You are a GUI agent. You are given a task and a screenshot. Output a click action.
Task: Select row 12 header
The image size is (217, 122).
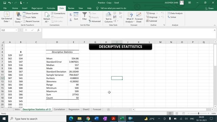click(x=2, y=78)
